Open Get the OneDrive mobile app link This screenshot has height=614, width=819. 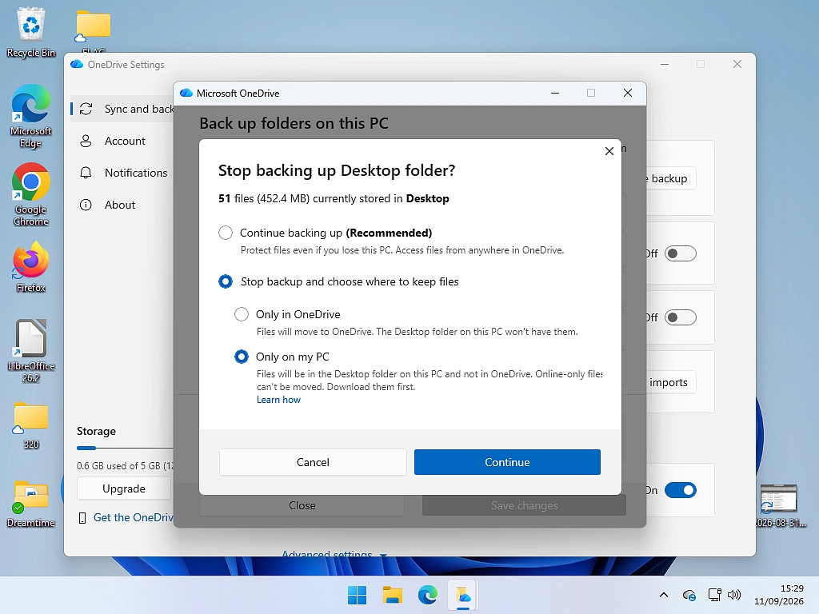click(134, 517)
